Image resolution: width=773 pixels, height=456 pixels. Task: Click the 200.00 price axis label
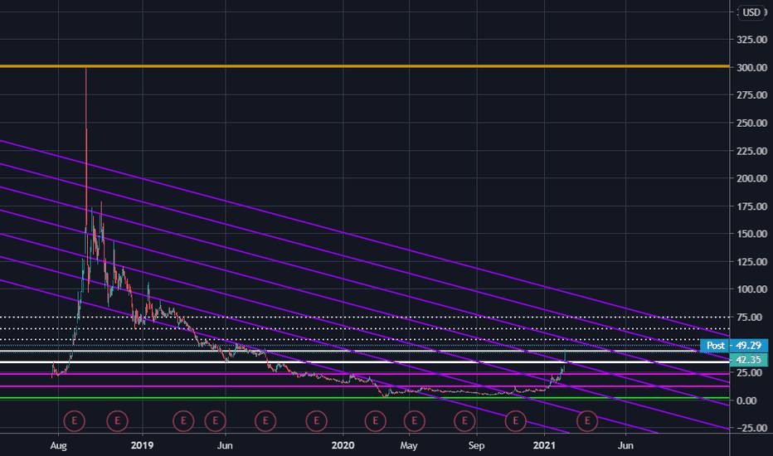click(x=751, y=178)
